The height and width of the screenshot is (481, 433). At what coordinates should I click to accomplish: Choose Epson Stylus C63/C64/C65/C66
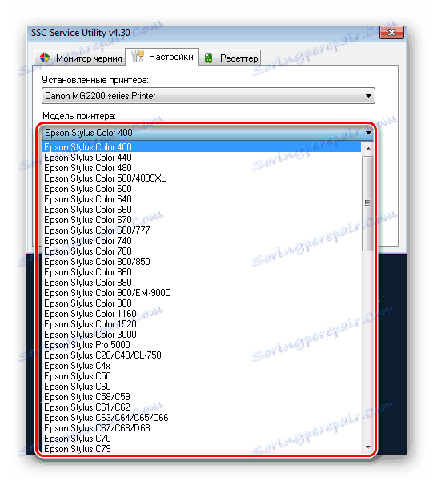click(202, 418)
